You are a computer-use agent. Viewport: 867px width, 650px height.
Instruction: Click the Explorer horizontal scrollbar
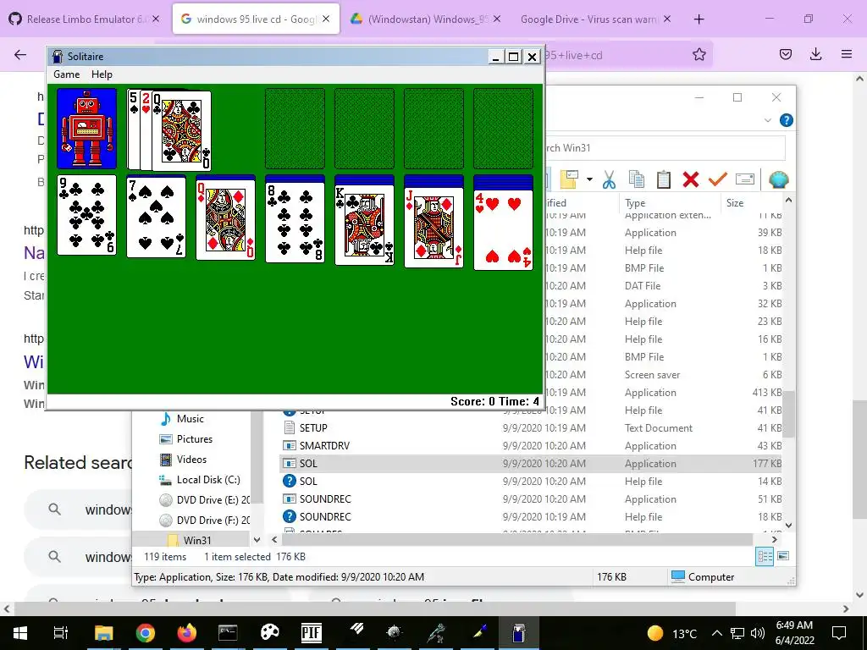click(x=517, y=539)
